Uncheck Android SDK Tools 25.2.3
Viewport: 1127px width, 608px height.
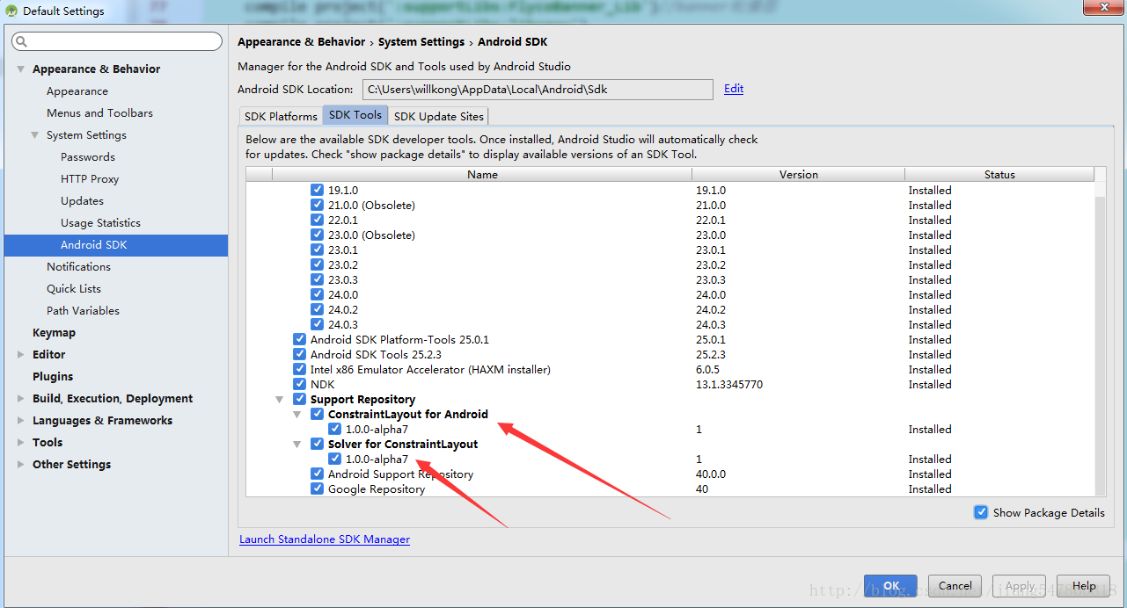(x=299, y=354)
